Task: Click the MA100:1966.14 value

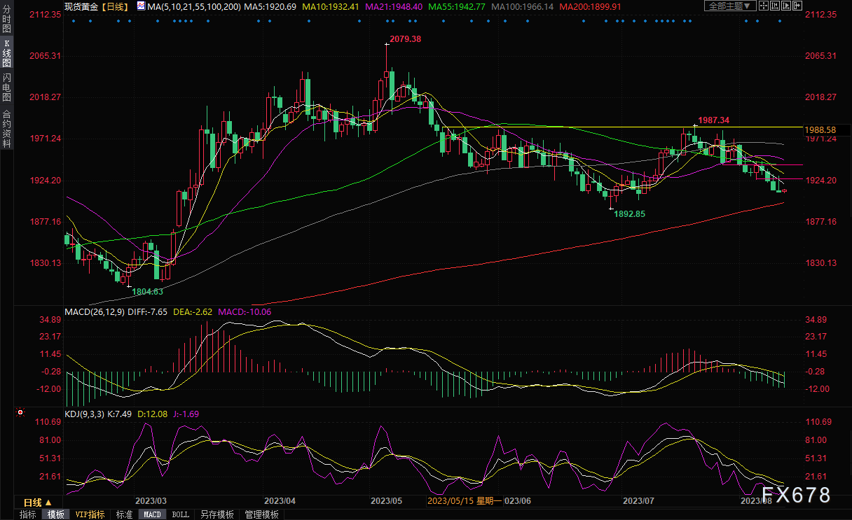Action: [x=522, y=6]
